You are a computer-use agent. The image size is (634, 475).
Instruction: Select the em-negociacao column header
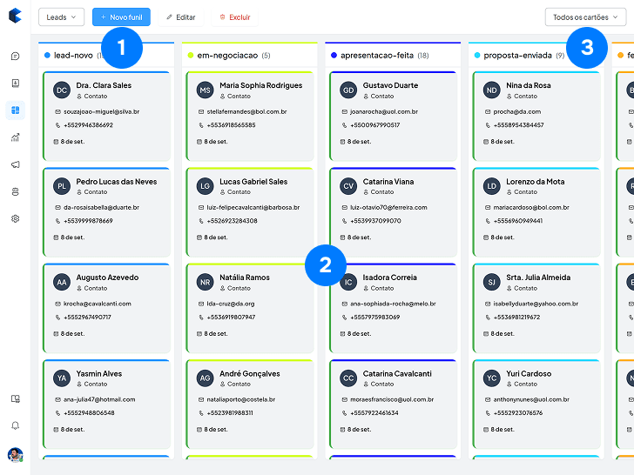[x=228, y=55]
